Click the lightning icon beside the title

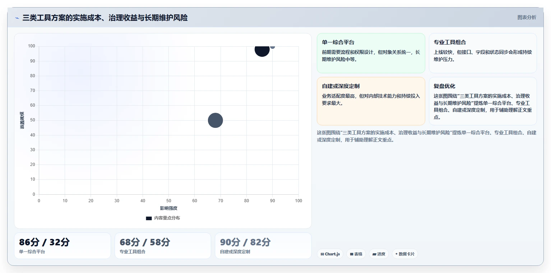(x=17, y=18)
